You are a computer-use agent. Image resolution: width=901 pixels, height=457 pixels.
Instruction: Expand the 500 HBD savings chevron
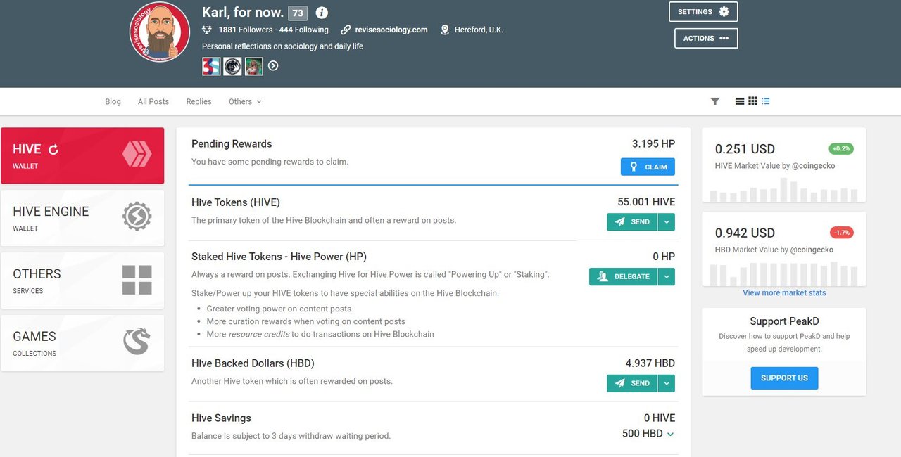(x=670, y=435)
